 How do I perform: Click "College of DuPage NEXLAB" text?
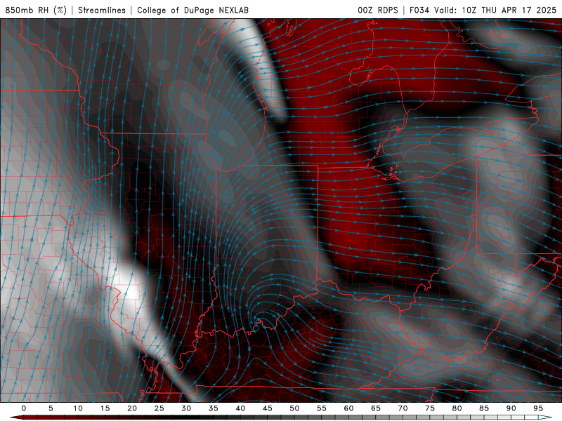click(192, 10)
